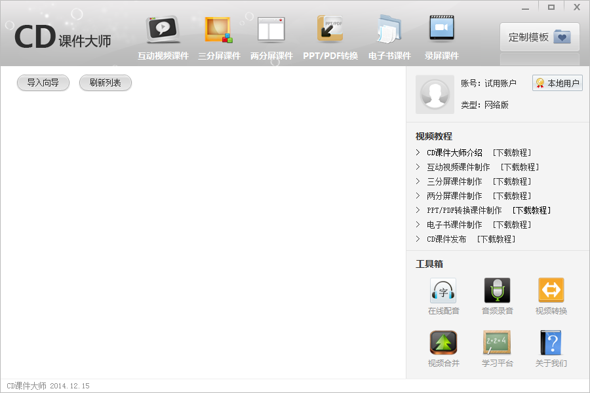590x393 pixels.
Task: Visit the 学习平台 learning platform
Action: (497, 343)
